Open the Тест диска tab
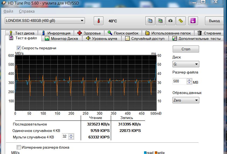The image size is (227, 154). pyautogui.click(x=22, y=33)
